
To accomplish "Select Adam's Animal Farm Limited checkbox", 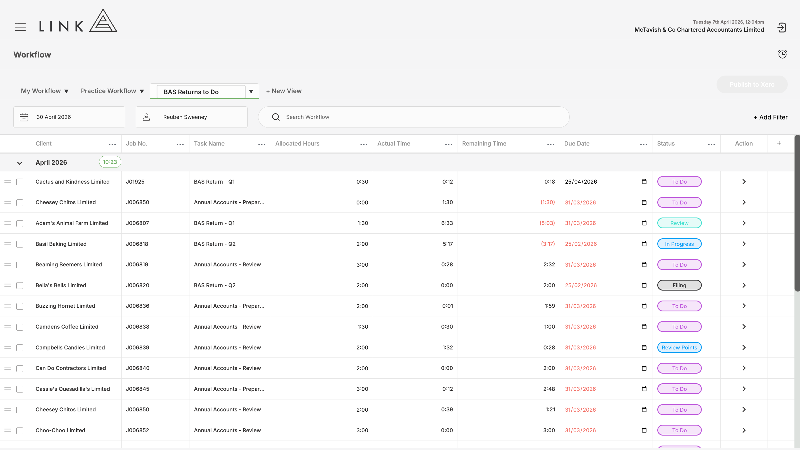I will click(20, 223).
